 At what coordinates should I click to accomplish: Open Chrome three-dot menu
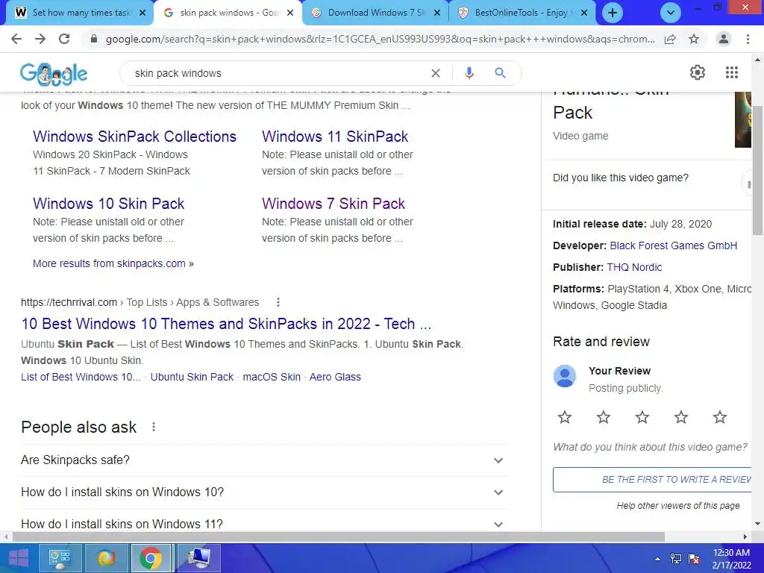coord(748,39)
